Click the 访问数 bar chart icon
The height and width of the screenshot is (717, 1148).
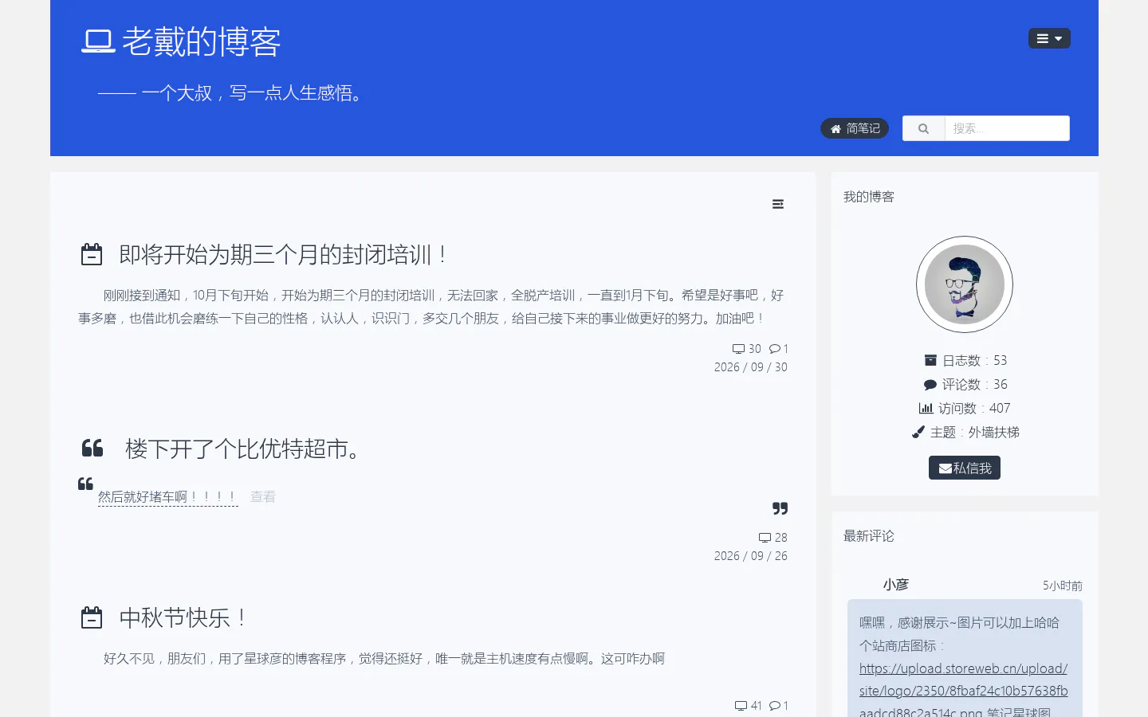click(926, 408)
